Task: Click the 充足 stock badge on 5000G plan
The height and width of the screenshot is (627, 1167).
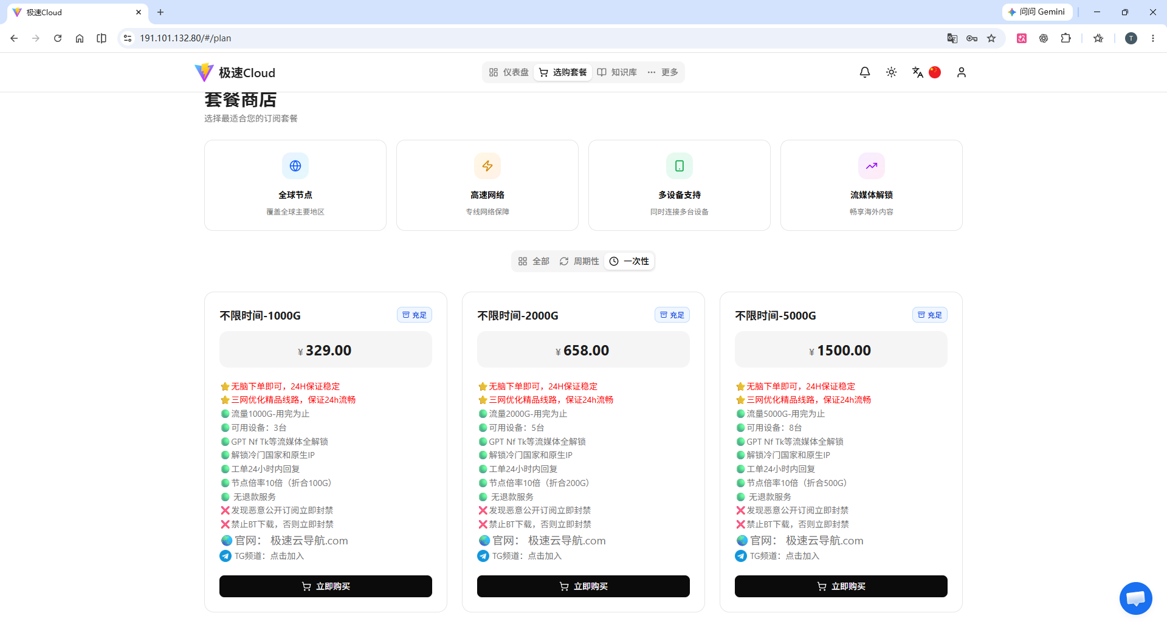Action: 930,315
